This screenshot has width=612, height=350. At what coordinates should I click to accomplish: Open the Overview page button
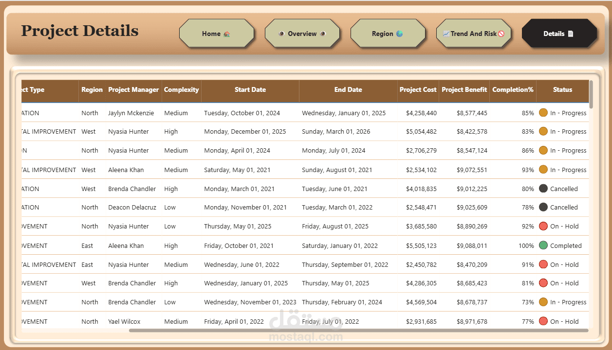click(x=302, y=34)
